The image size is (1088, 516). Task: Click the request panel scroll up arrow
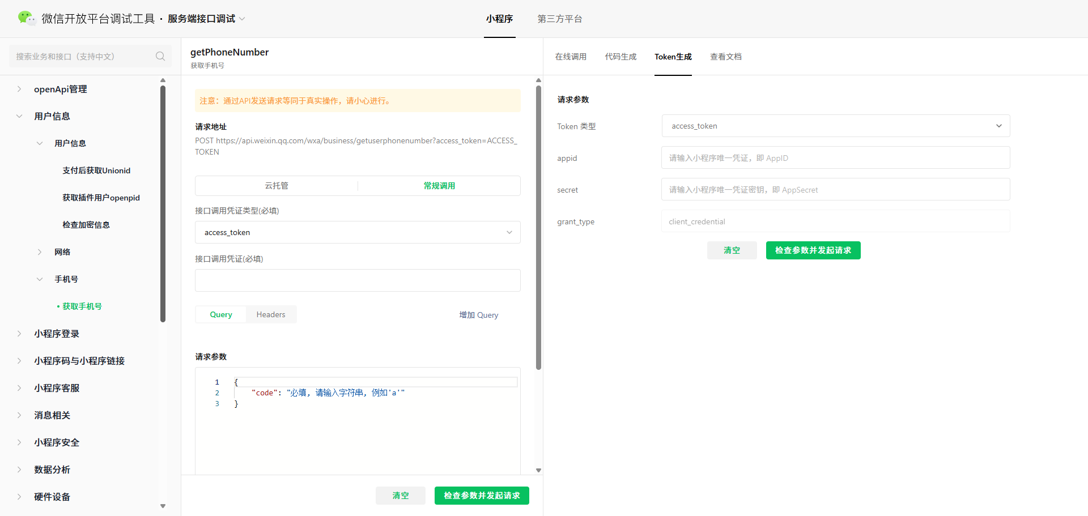(x=538, y=80)
